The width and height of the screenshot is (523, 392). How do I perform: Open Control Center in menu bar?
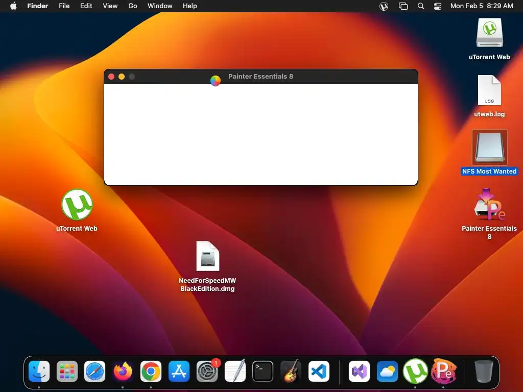coord(438,6)
